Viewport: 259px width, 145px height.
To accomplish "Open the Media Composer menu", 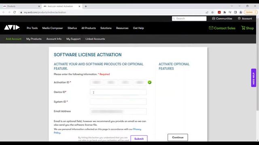I will pos(53,28).
